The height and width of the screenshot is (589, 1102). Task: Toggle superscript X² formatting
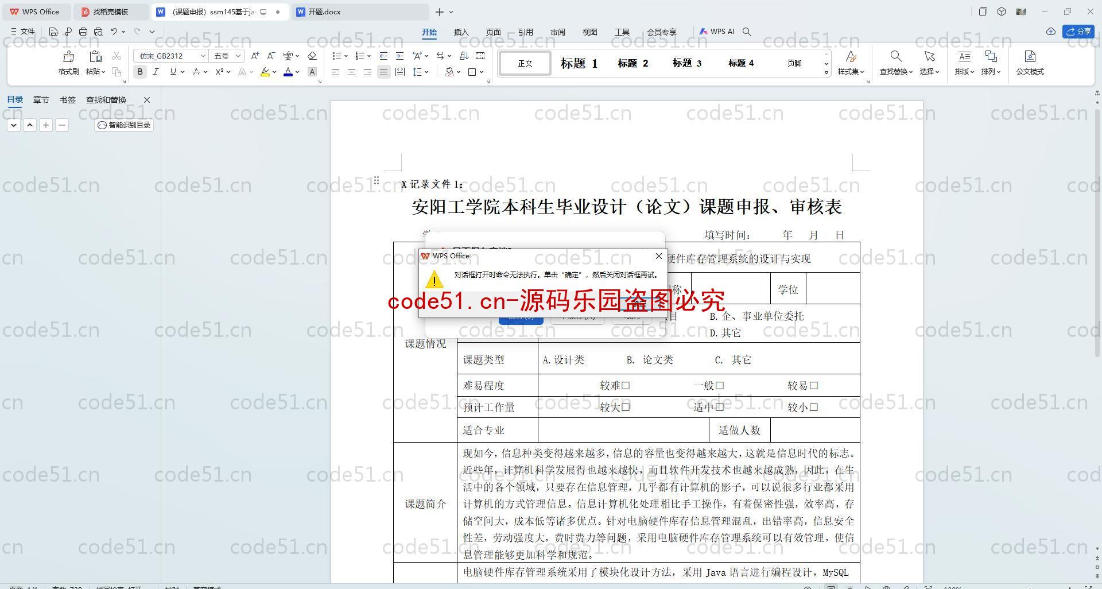[219, 72]
